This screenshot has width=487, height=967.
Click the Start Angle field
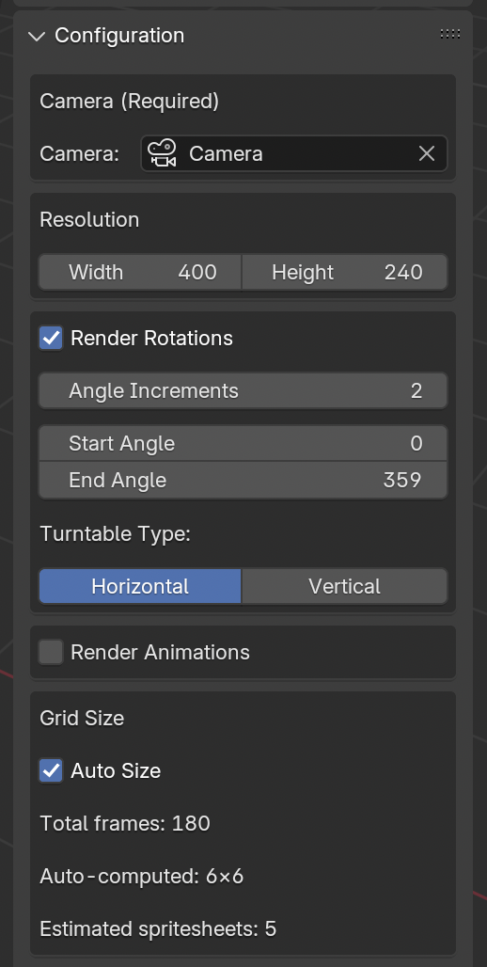coord(243,443)
